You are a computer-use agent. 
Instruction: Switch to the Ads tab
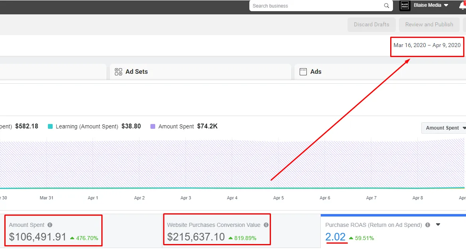(316, 72)
